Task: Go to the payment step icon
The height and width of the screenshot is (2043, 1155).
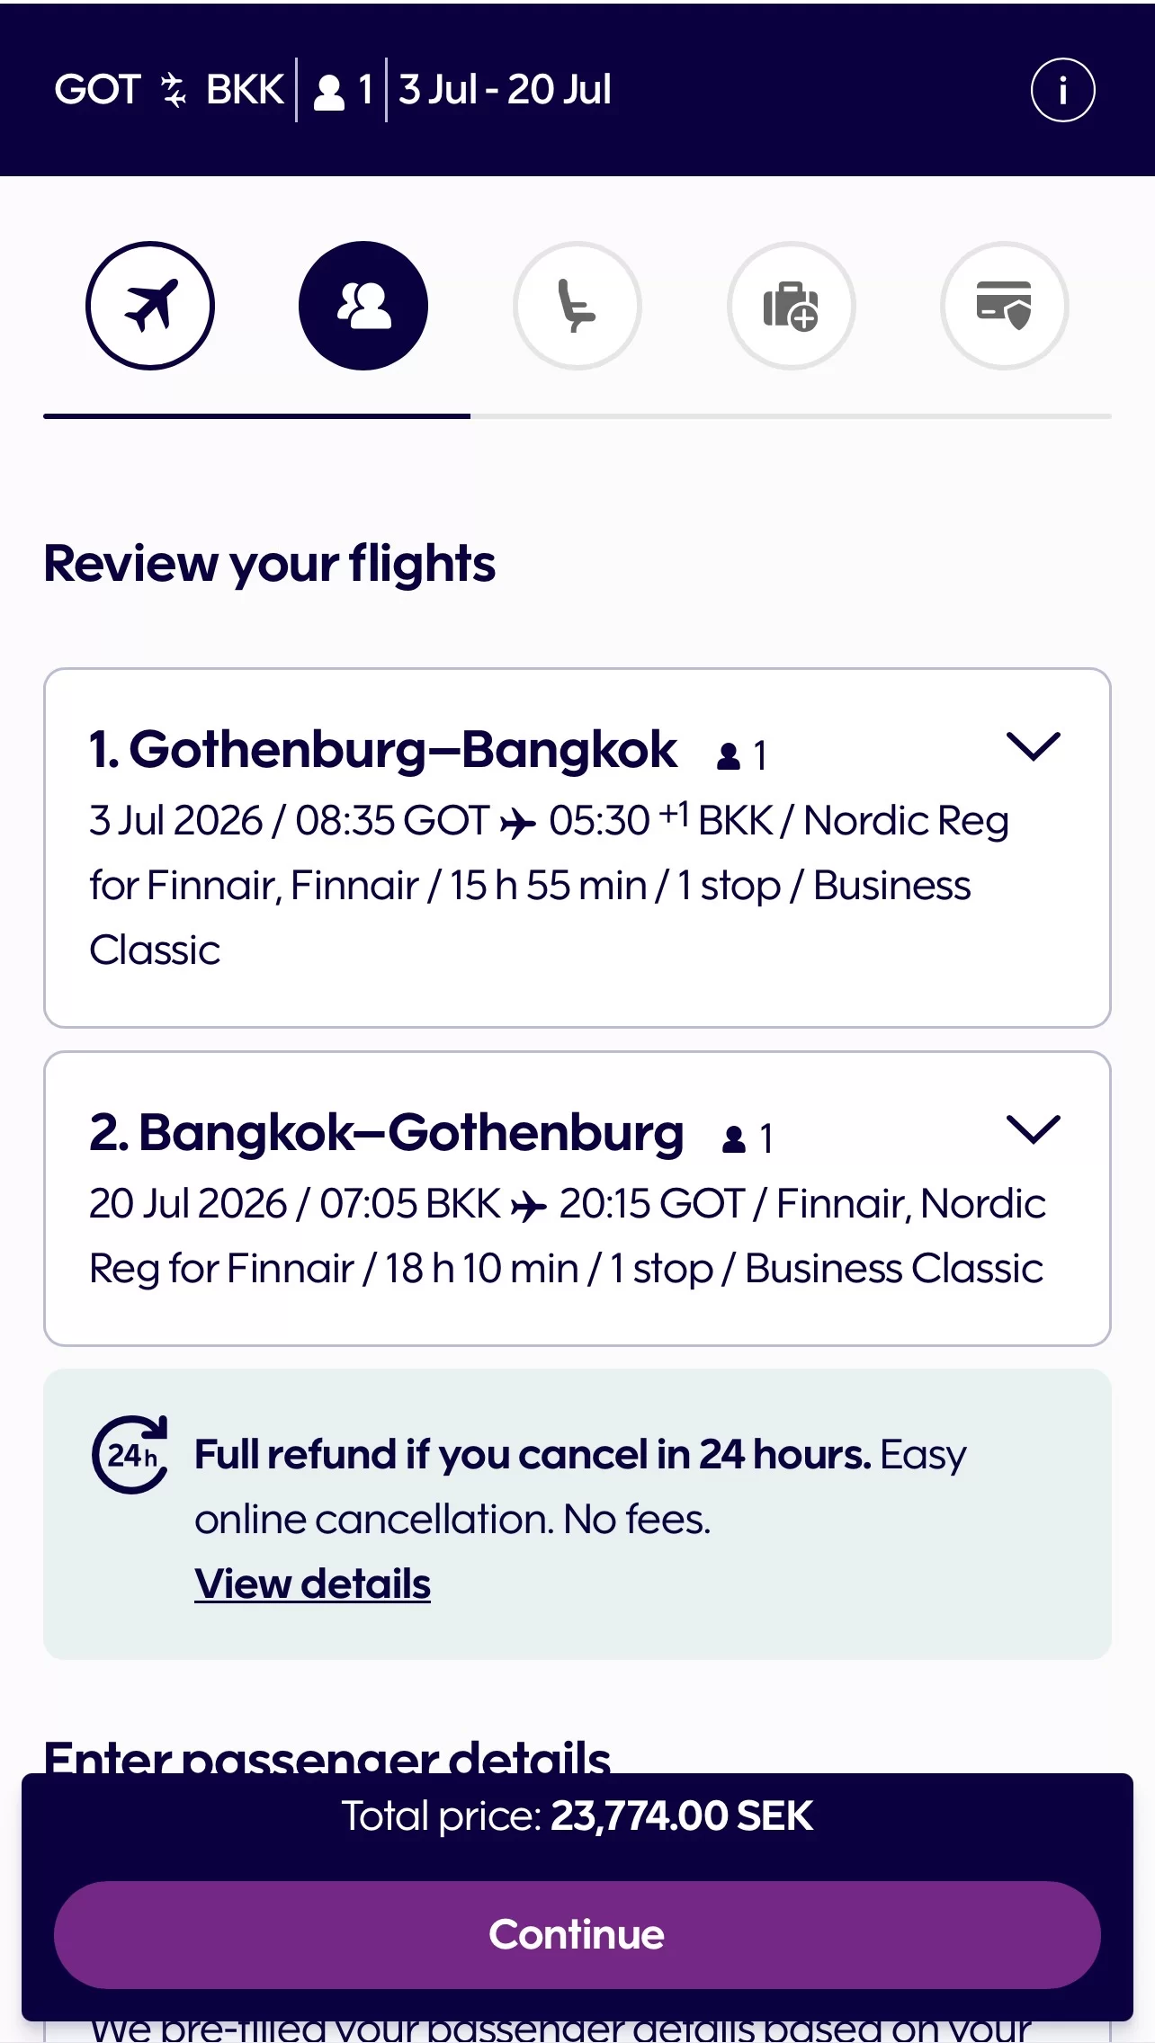Action: 1004,306
